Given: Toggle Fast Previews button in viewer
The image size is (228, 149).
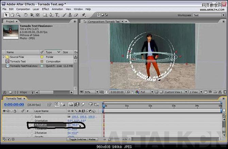Looking at the screenshot, I should pos(210,92).
